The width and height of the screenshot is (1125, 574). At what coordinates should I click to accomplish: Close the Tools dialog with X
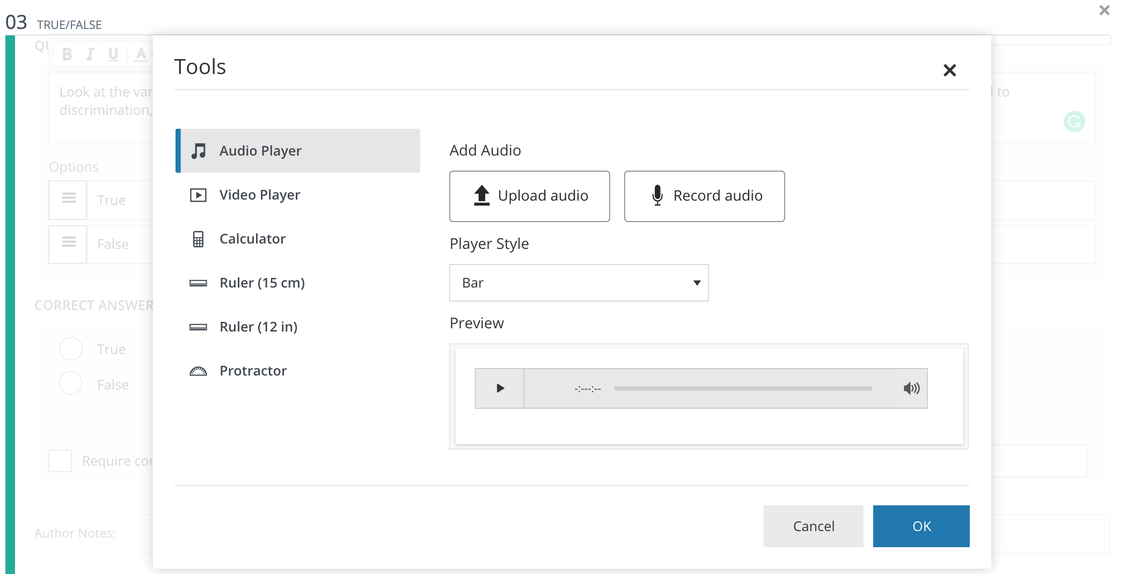click(x=949, y=70)
